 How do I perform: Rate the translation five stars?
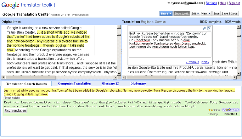tap(237, 110)
